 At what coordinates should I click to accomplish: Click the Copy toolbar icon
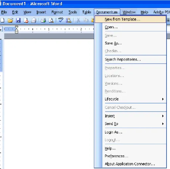point(86,20)
